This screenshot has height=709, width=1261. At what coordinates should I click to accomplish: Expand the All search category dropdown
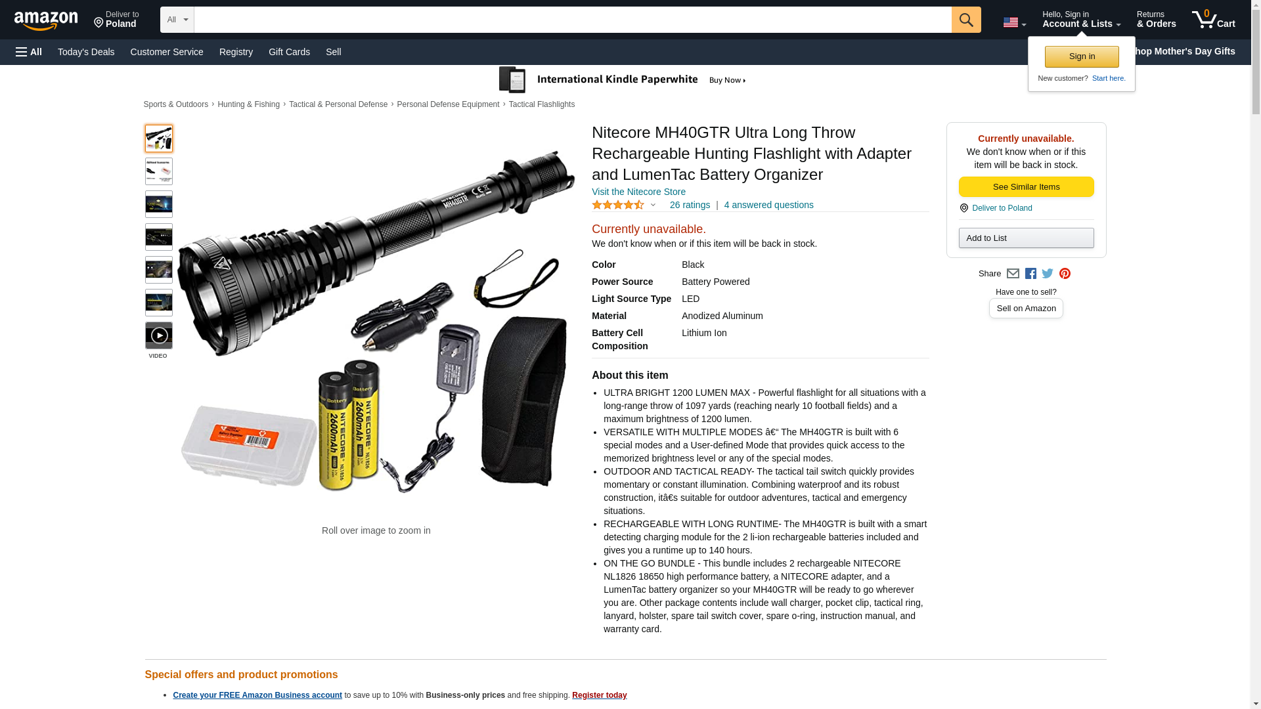click(177, 20)
